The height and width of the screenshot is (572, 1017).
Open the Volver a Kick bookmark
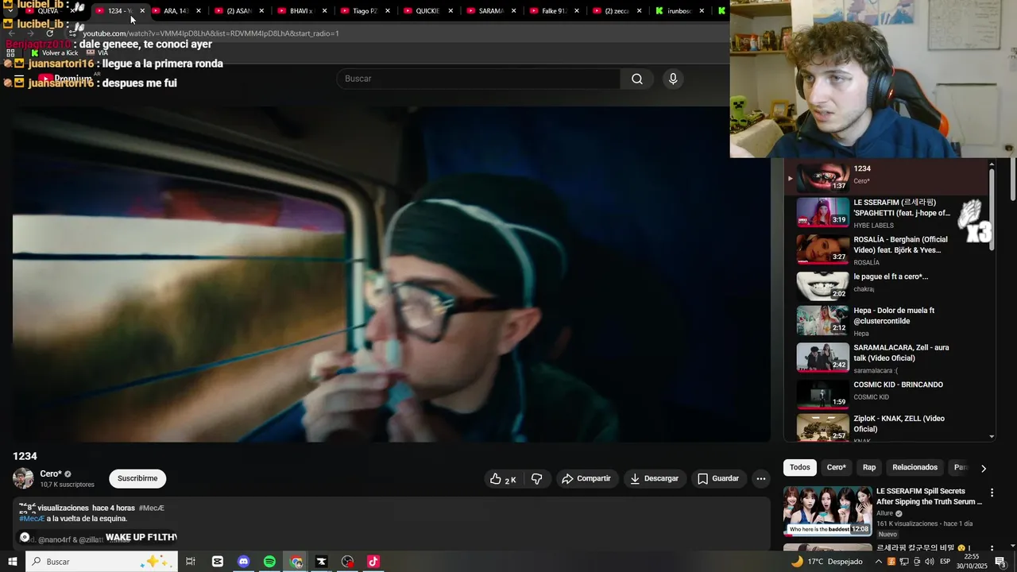coord(54,52)
